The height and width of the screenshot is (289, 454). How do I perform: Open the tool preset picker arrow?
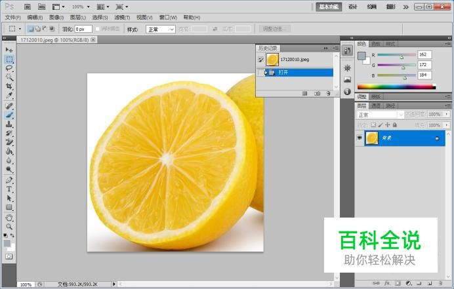point(20,29)
